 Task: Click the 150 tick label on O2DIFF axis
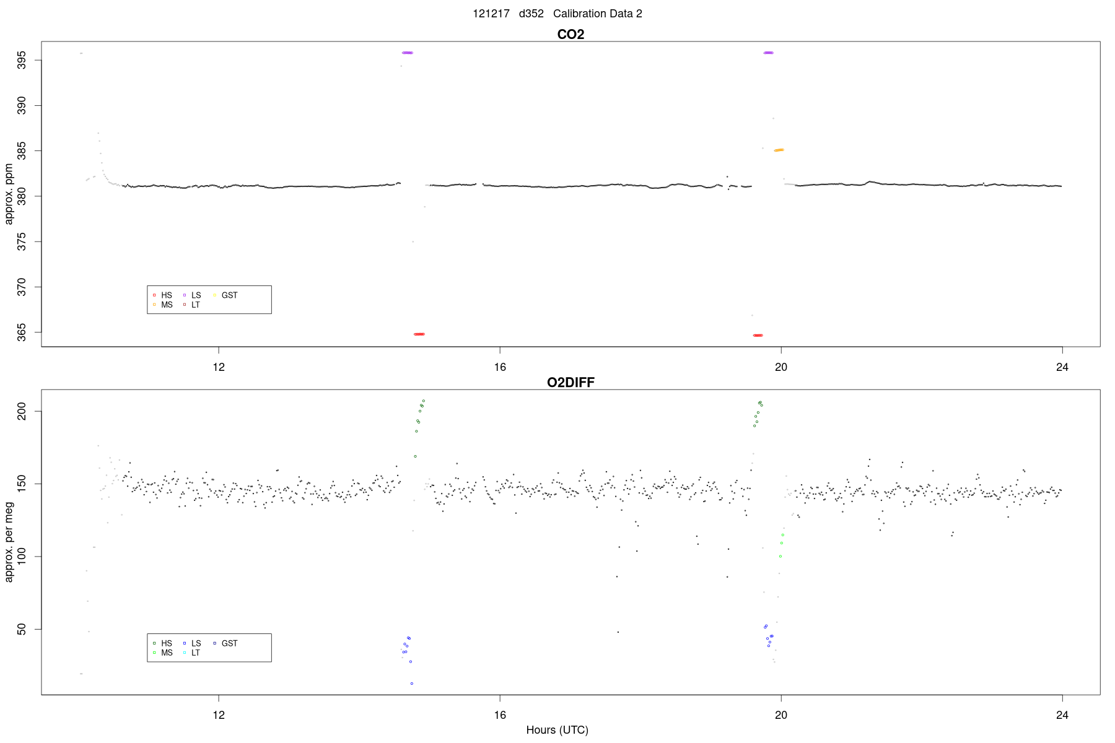pos(22,484)
